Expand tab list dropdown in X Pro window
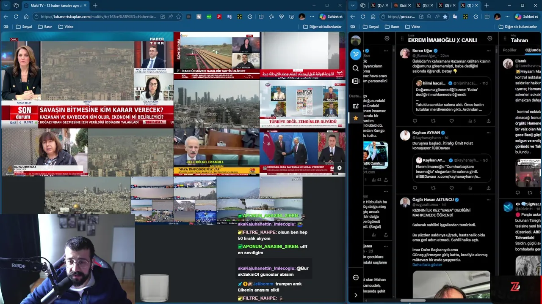The image size is (542, 304). [352, 5]
